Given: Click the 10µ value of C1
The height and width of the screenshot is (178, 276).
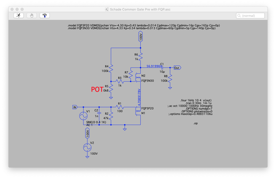Looking at the screenshot, I should point(162,72).
